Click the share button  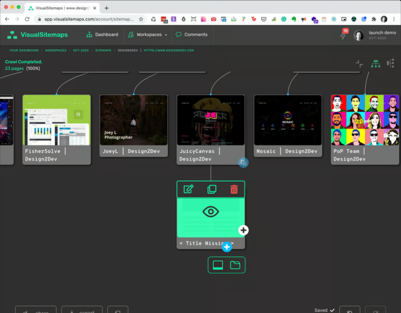click(36, 310)
